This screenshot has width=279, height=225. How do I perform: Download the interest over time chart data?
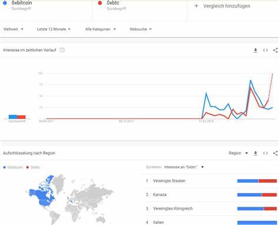tap(255, 50)
